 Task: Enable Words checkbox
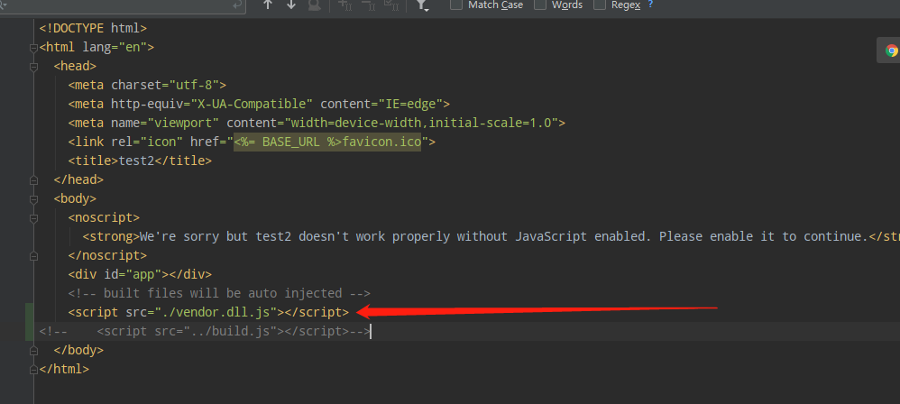tap(540, 5)
